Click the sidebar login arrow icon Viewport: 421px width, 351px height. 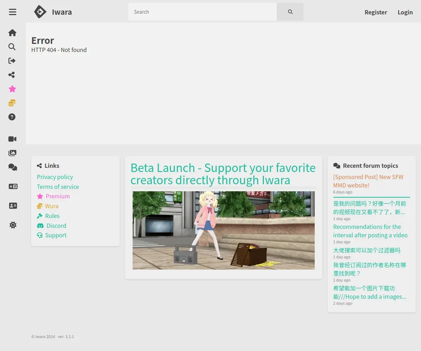[12, 61]
